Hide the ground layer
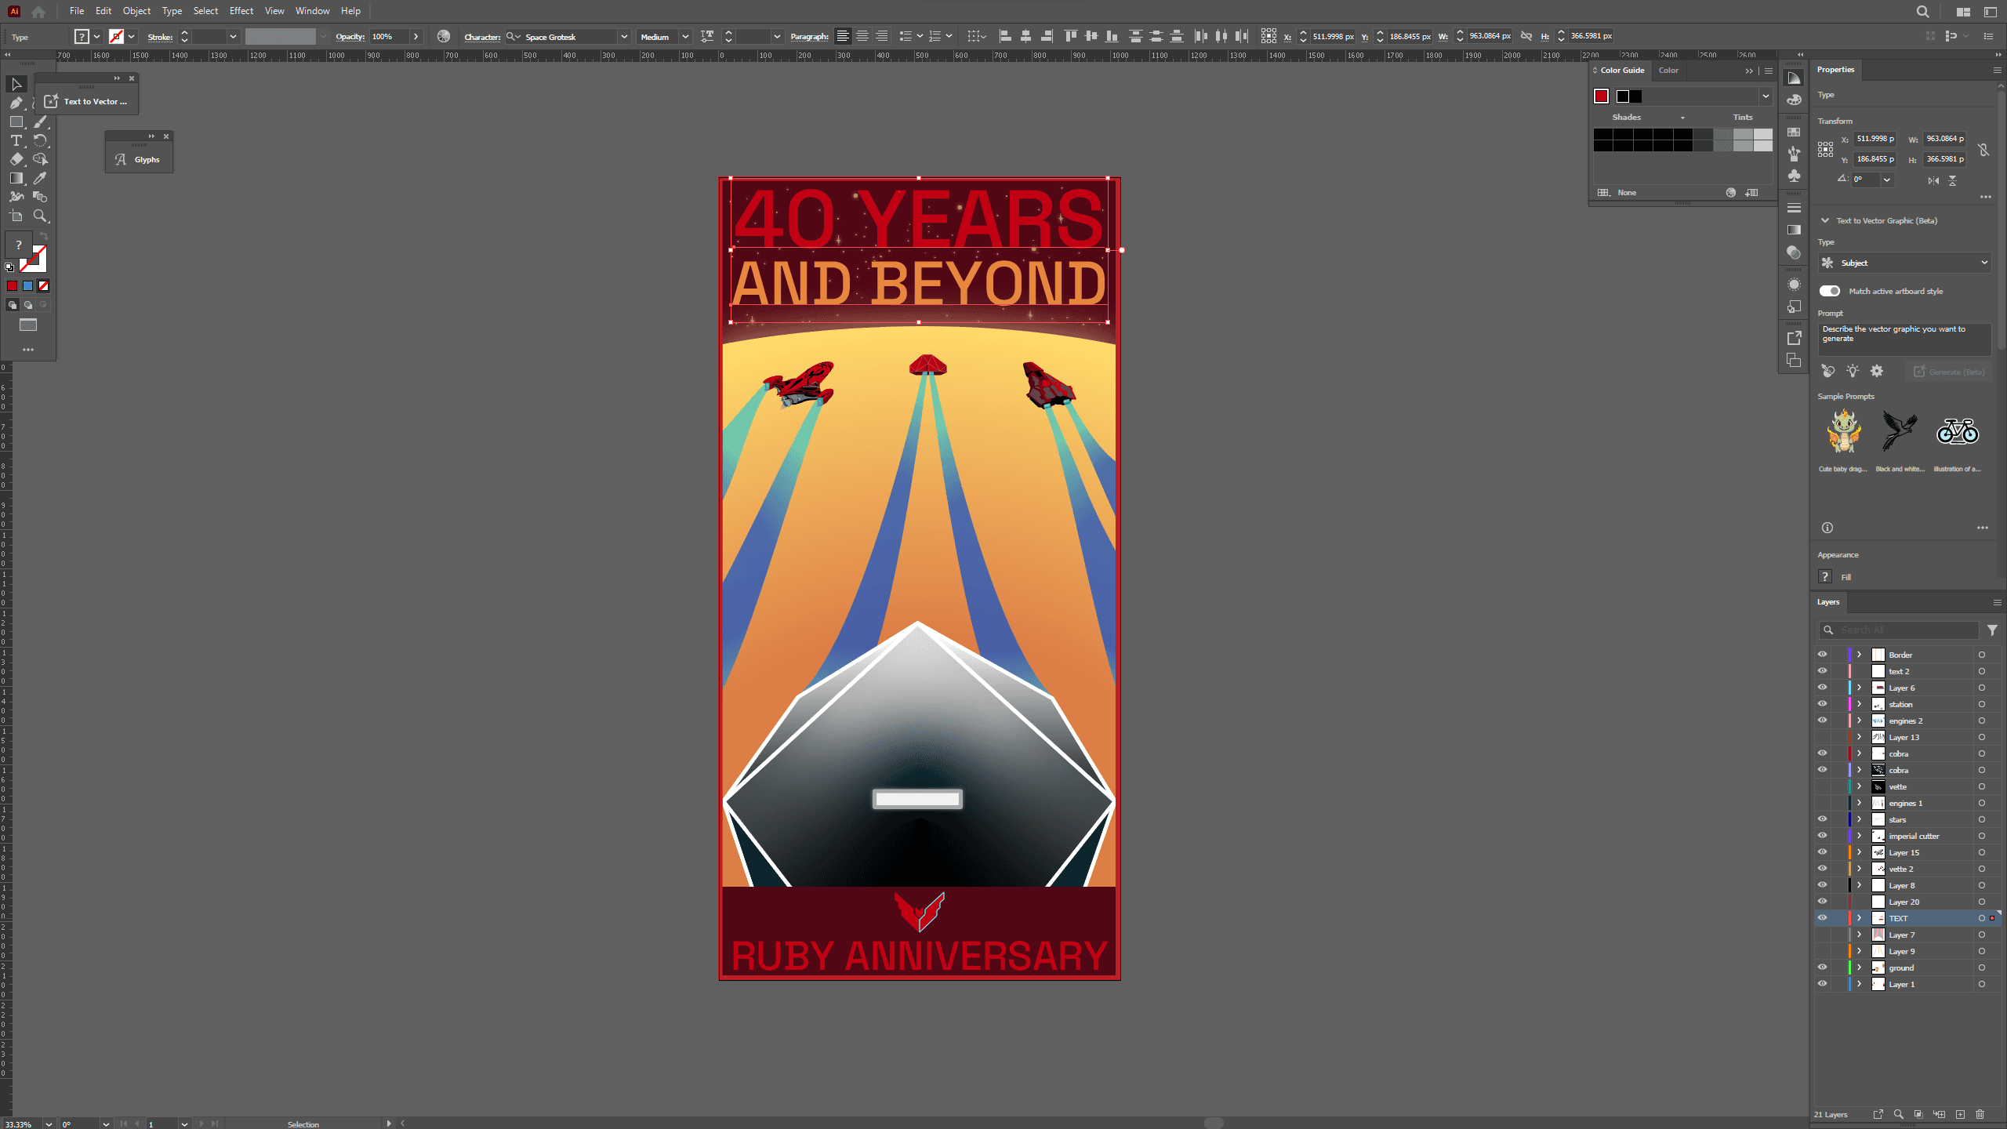Screen dimensions: 2007x1129 click(1822, 967)
